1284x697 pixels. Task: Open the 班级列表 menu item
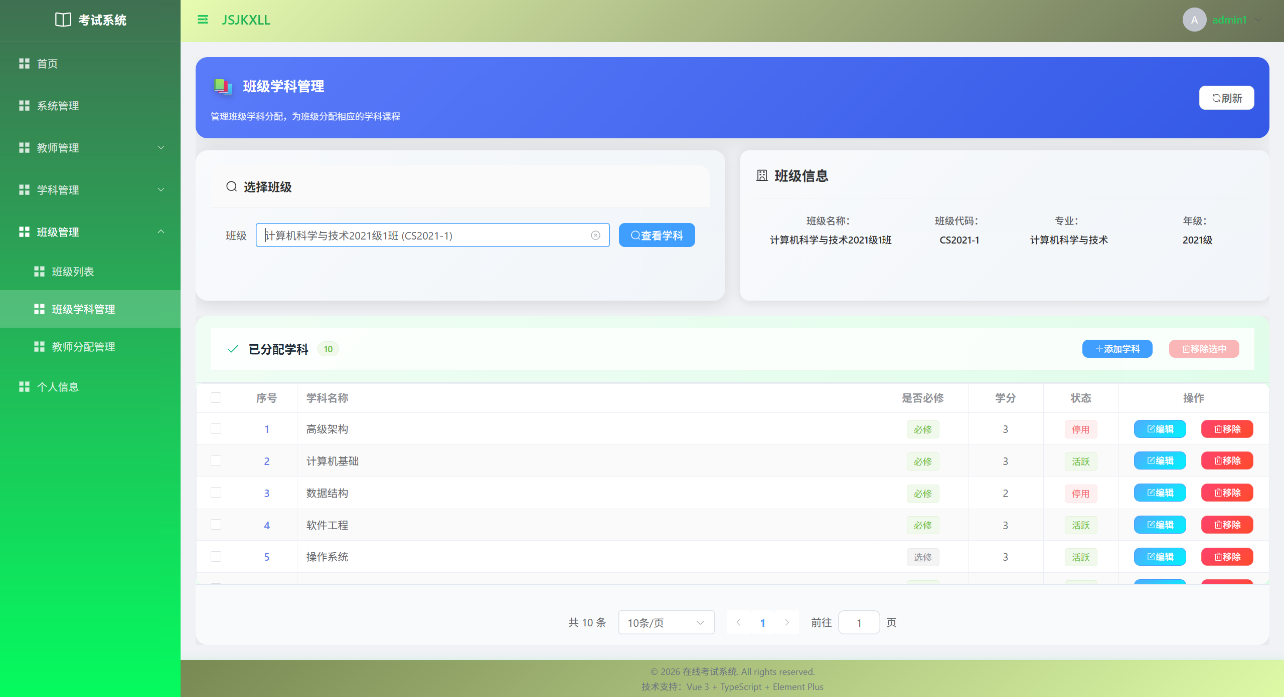click(x=73, y=272)
